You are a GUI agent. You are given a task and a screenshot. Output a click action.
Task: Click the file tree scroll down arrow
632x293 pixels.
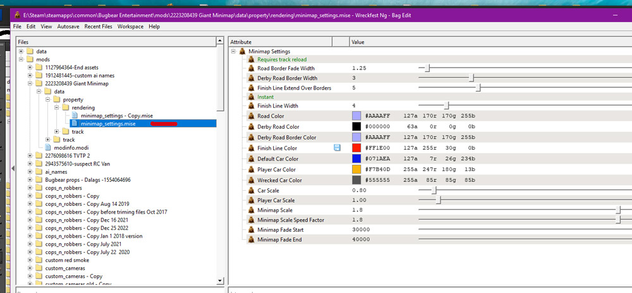coord(220,280)
